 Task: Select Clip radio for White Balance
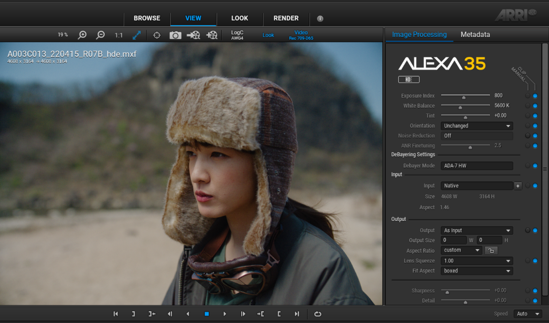tap(535, 106)
